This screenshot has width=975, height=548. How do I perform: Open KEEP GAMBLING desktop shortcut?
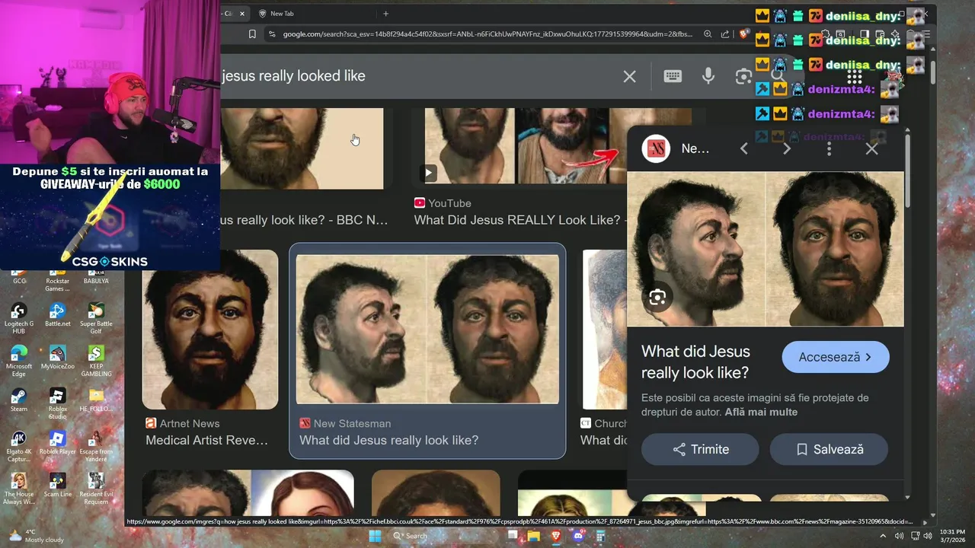(96, 361)
